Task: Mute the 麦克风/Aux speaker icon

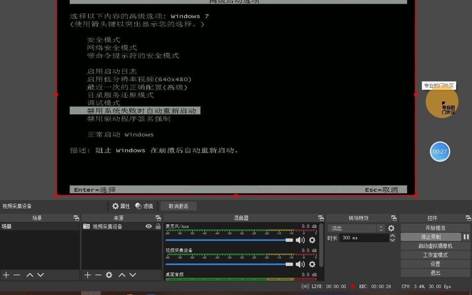Action: coord(300,240)
